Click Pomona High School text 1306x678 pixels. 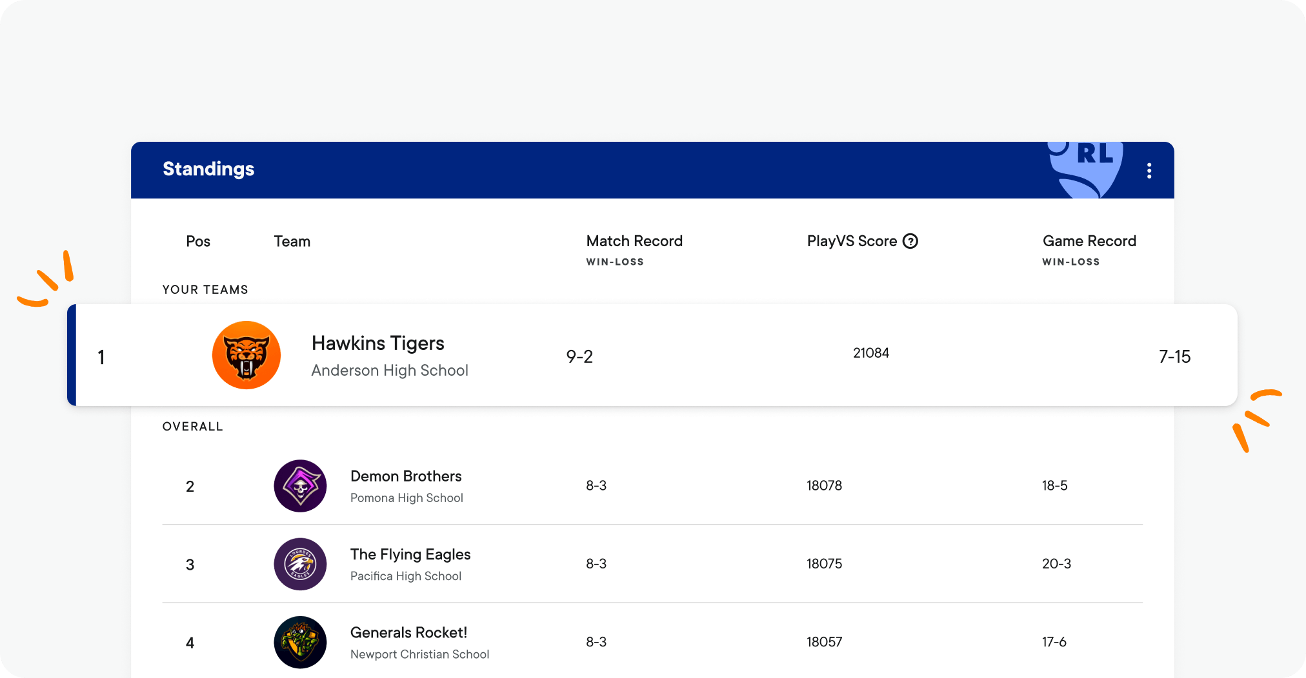coord(407,498)
